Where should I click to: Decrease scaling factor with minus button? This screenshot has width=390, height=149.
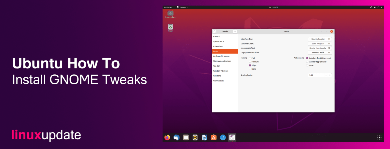326,75
